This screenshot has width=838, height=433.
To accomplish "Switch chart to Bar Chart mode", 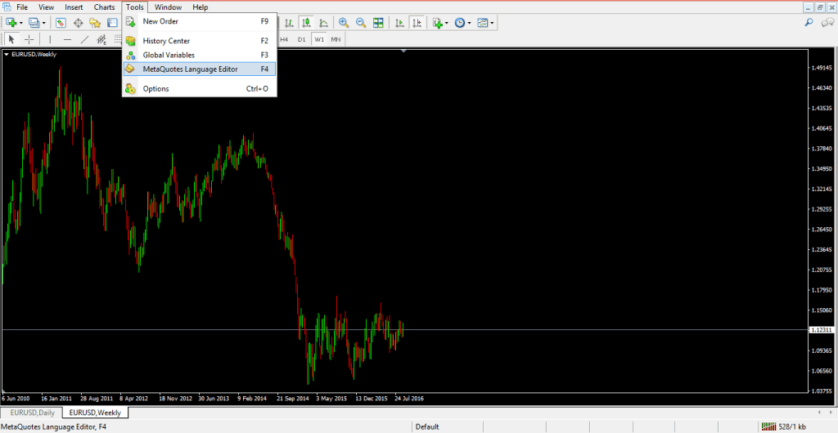I will (289, 22).
